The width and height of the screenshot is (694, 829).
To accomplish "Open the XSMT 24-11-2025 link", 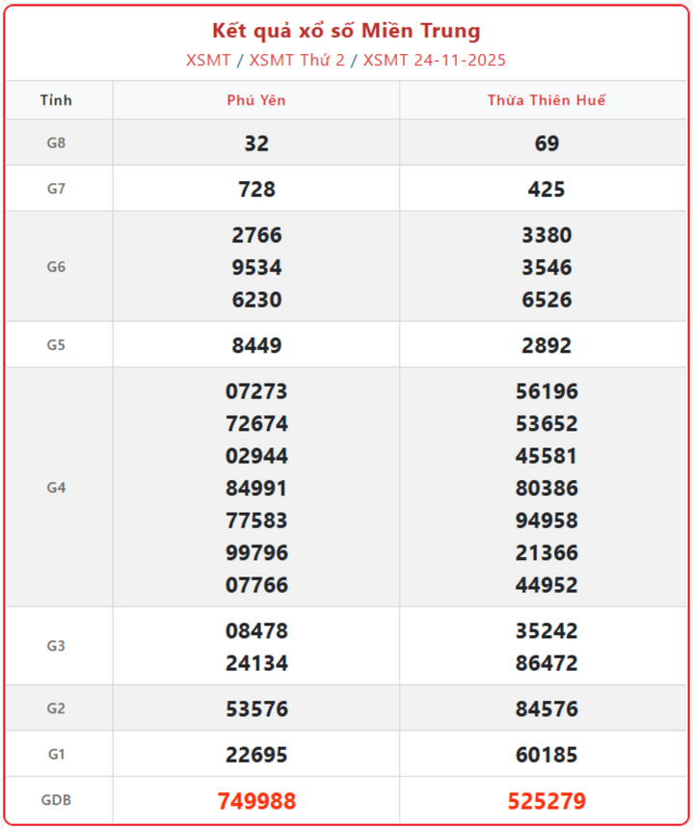I will [434, 60].
